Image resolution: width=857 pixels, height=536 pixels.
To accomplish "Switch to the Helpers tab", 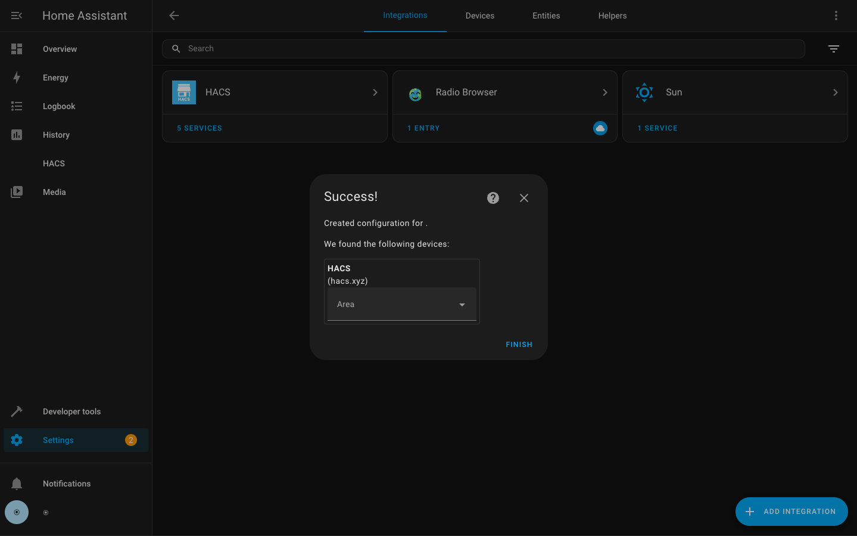I will (x=612, y=16).
